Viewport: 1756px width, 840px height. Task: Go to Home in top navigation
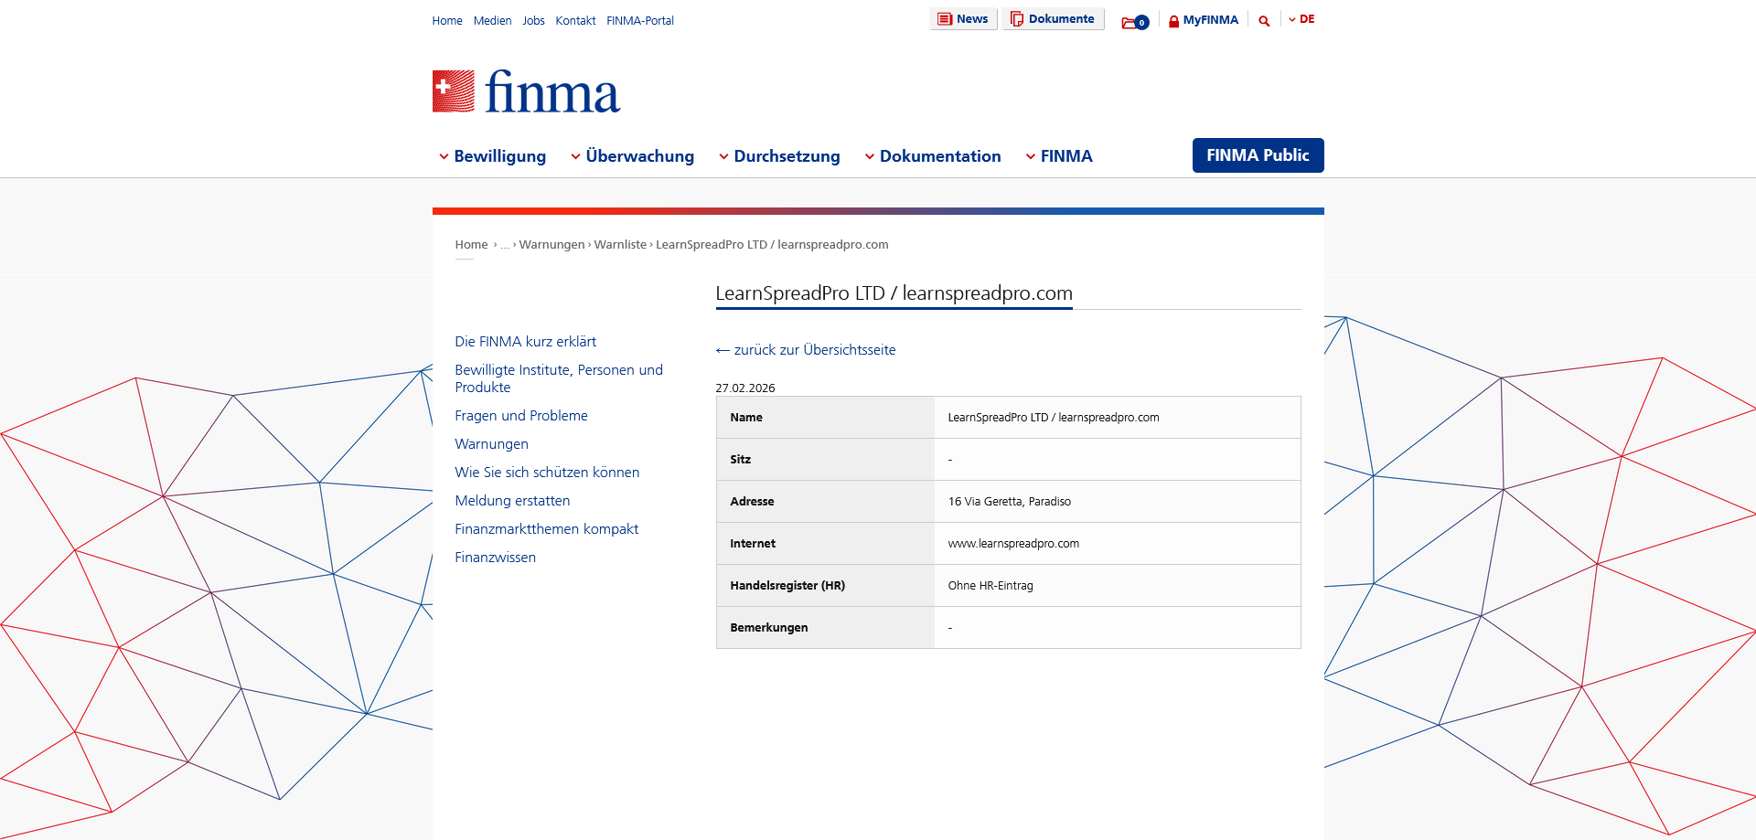(447, 21)
